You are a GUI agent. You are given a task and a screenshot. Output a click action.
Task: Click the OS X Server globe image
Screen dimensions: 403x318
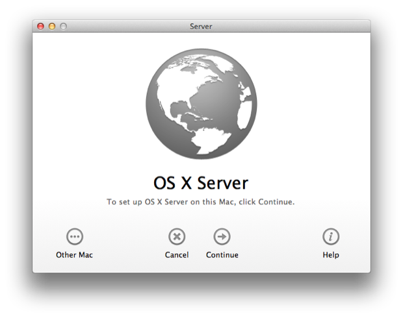pos(201,103)
